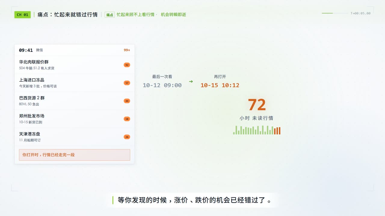Click the preview "504 牛腩 51.2 有人求货"
Image resolution: width=385 pixels, height=216 pixels.
coord(37,68)
